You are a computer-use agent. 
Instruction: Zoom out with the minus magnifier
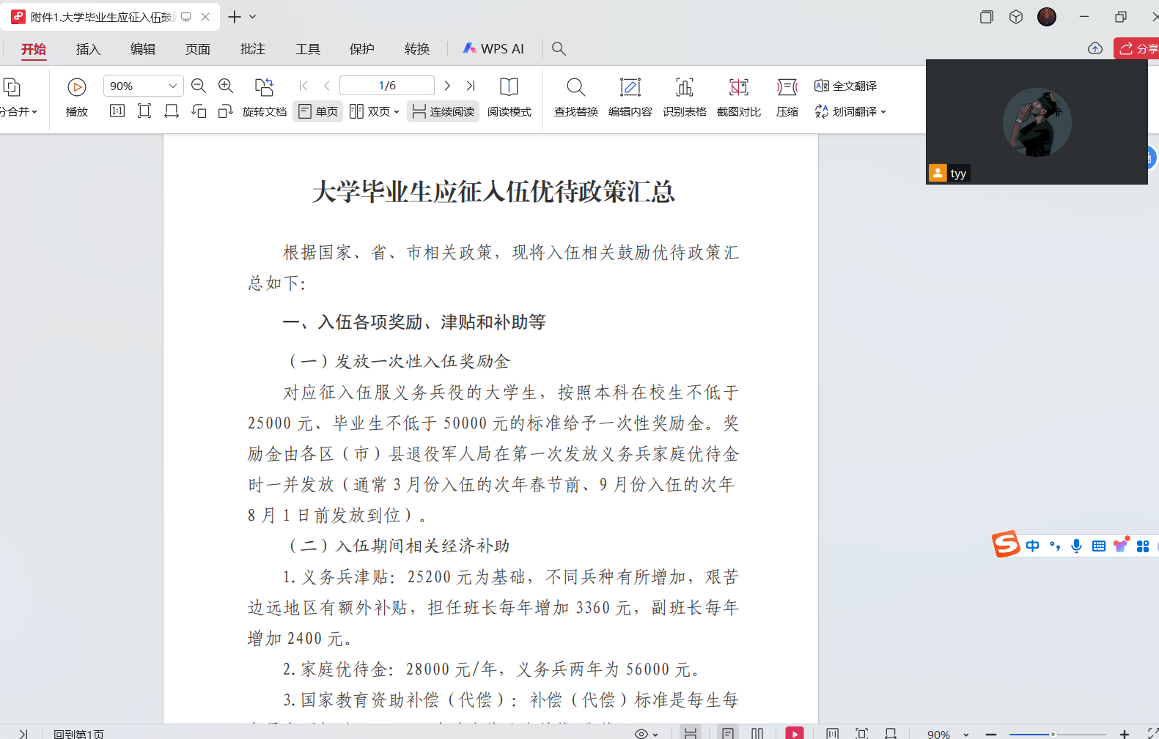[198, 86]
